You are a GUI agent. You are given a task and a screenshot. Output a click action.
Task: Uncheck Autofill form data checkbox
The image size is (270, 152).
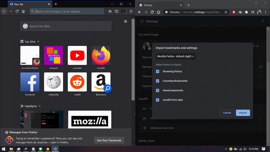tap(158, 100)
